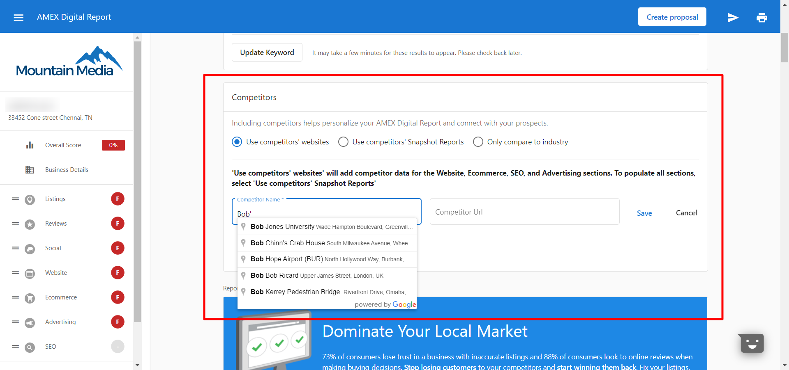Click the Ecommerce F grade badge
The height and width of the screenshot is (370, 789).
click(x=118, y=297)
